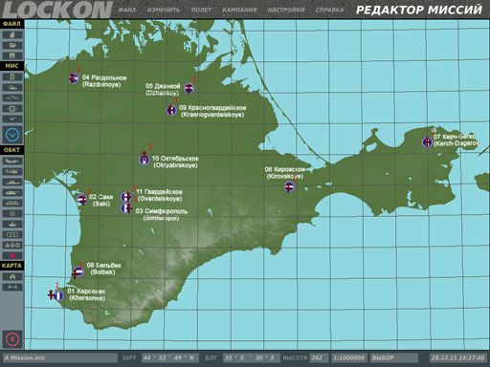Click the switch circuit icon in МИС section
This screenshot has height=367, width=490.
12,97
